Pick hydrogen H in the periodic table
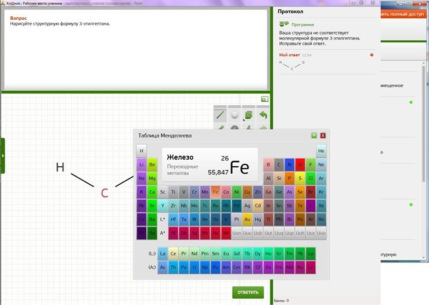This screenshot has height=305, width=429. 142,151
